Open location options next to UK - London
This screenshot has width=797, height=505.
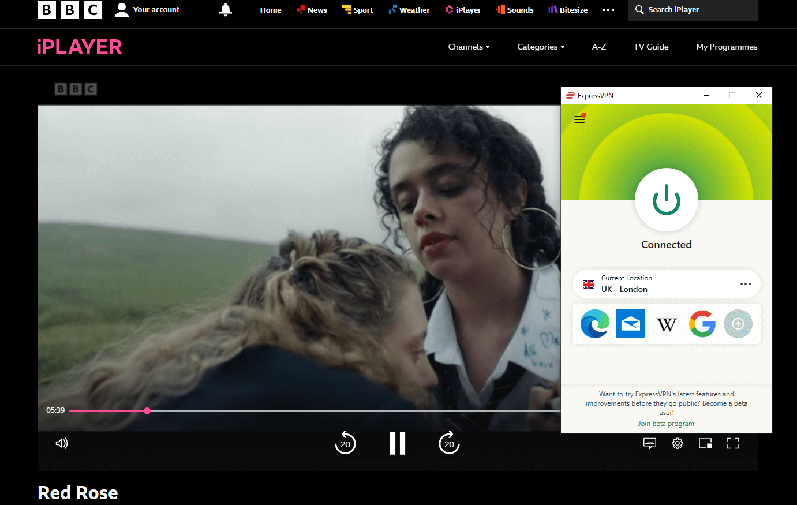(x=746, y=284)
